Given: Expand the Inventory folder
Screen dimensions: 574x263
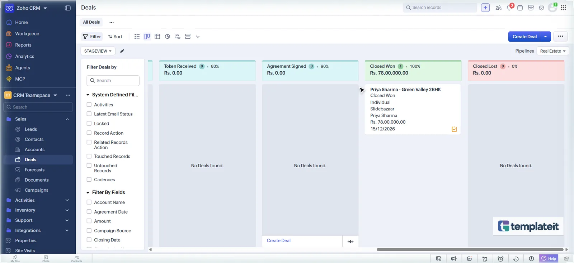Looking at the screenshot, I should [67, 210].
